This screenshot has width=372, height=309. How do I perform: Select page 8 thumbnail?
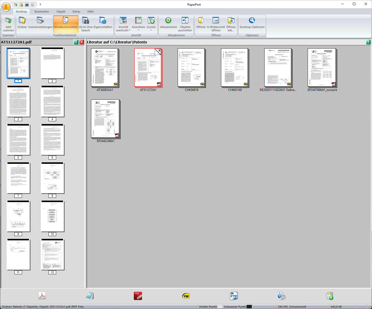tap(52, 178)
